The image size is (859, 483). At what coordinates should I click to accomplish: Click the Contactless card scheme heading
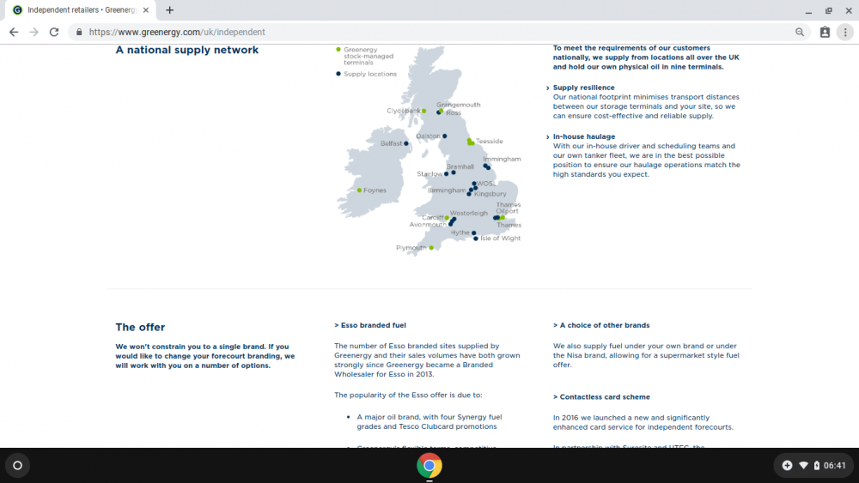click(601, 397)
